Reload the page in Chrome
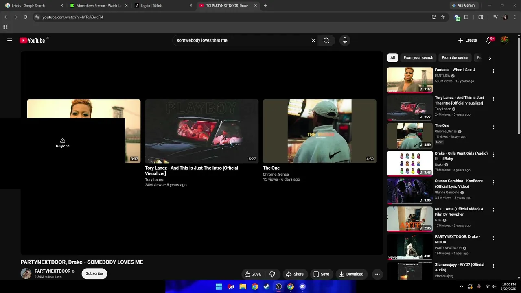The height and width of the screenshot is (293, 521). [x=25, y=17]
